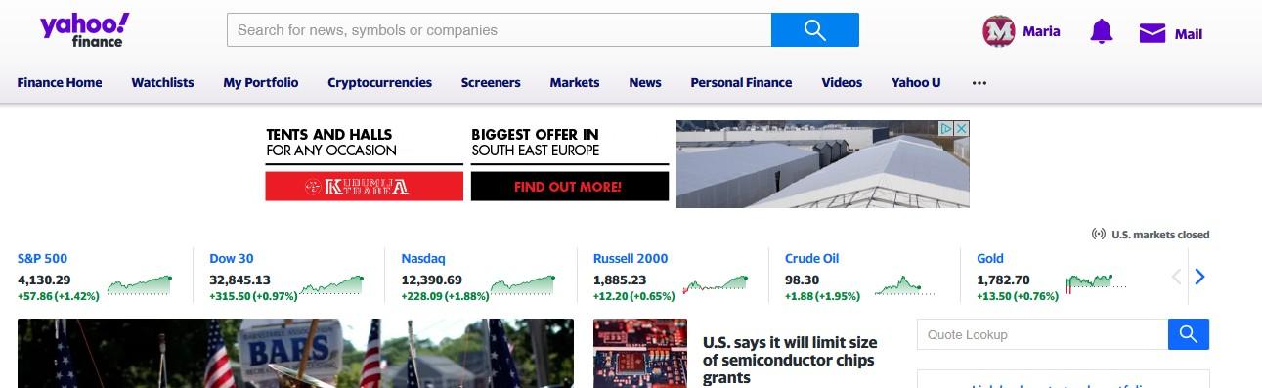Click the FIND OUT MORE! ad button
Image resolution: width=1262 pixels, height=388 pixels.
570,186
